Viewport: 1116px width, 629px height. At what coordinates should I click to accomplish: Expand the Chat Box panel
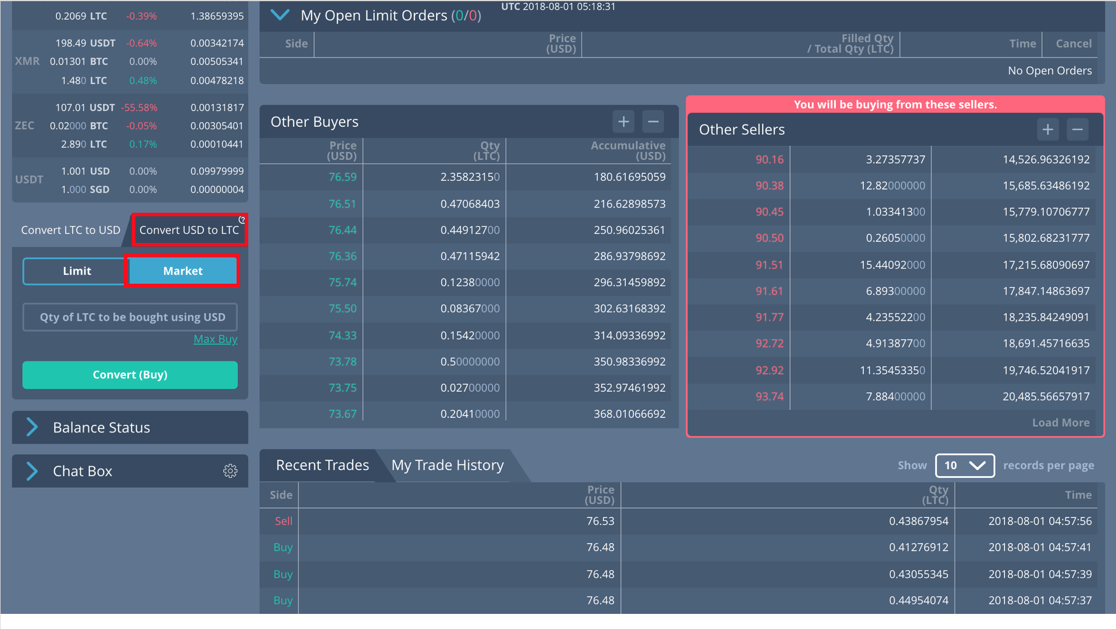pos(33,471)
